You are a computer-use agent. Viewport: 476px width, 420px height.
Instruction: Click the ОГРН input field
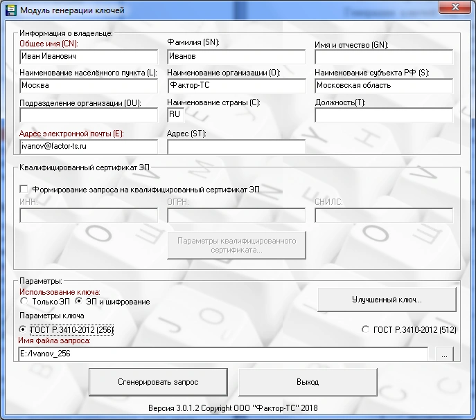236,215
